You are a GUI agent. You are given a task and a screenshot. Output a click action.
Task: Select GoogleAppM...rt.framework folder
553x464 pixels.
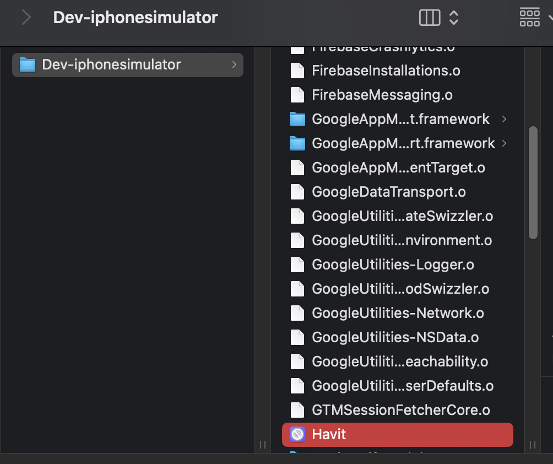click(398, 144)
